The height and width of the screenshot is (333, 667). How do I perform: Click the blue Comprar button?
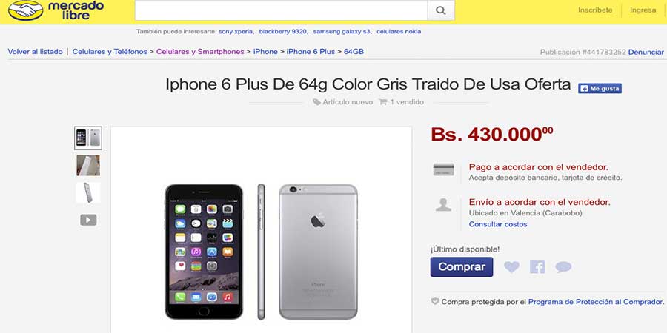[x=462, y=266]
